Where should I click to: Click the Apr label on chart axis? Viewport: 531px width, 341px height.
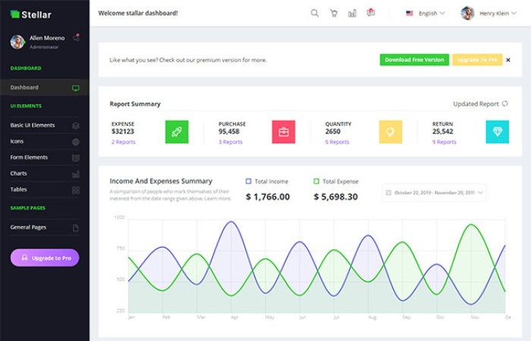[234, 318]
